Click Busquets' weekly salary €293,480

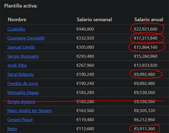[x=85, y=56]
